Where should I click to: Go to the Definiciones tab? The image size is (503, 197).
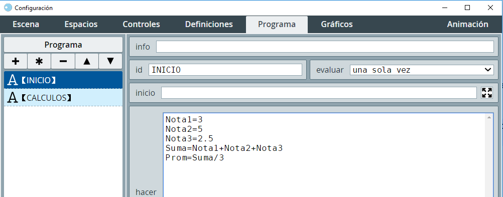coord(209,25)
